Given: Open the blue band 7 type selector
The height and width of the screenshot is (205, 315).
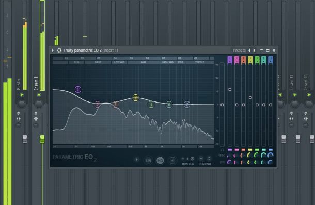Looking at the screenshot, I should (271, 60).
